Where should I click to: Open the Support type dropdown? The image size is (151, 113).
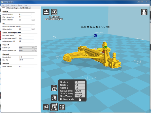[x=26, y=47]
